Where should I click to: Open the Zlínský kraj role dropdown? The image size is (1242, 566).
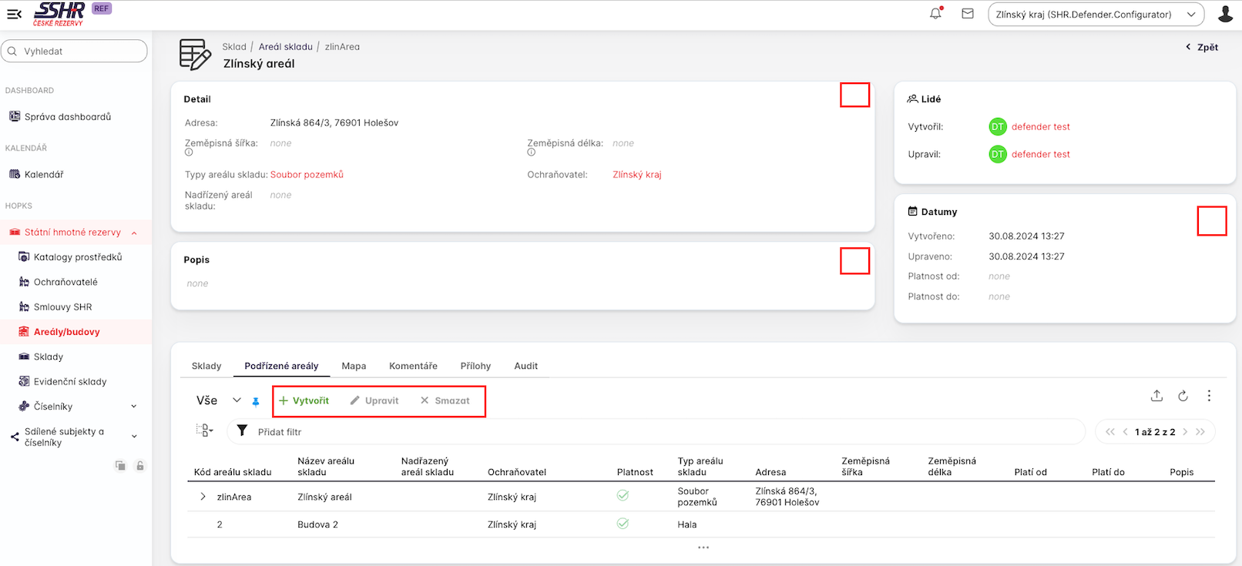tap(1096, 15)
